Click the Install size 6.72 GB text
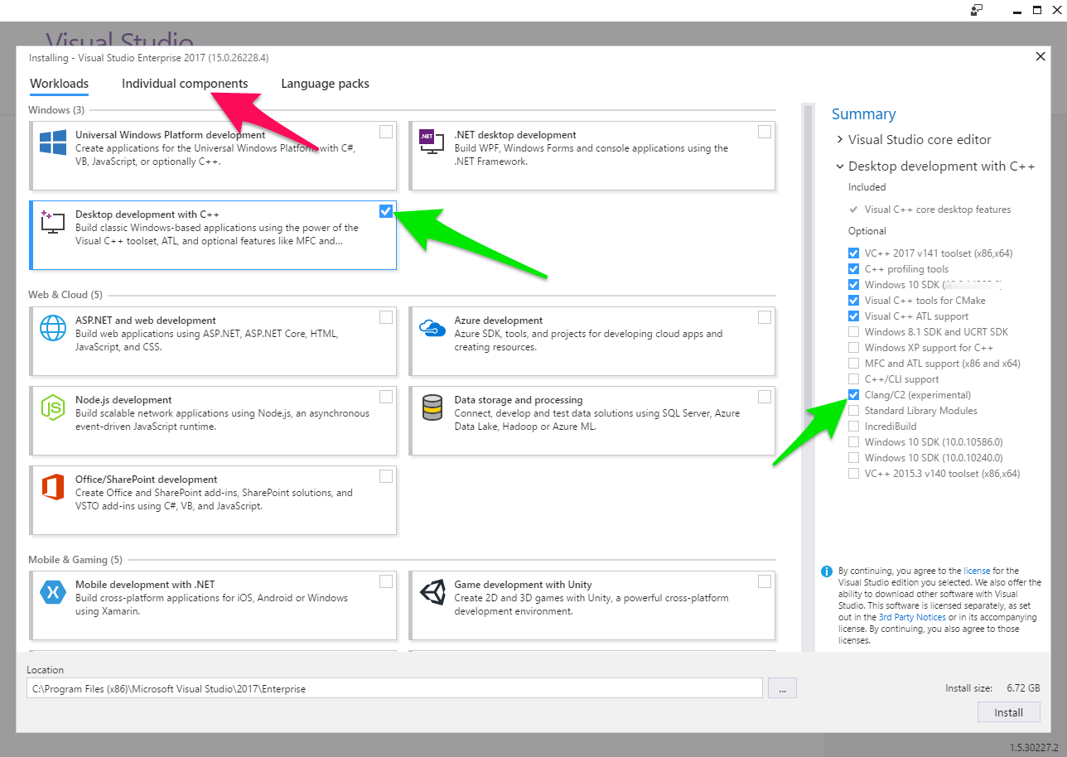This screenshot has height=757, width=1067. [x=992, y=688]
